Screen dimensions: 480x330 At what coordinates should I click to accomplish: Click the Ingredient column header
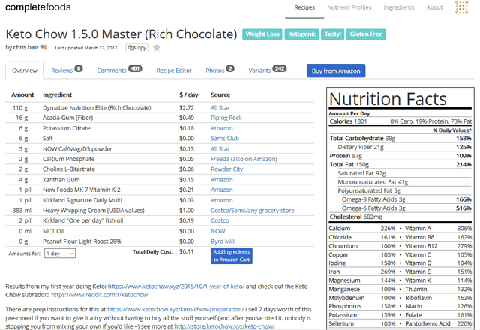(x=57, y=95)
